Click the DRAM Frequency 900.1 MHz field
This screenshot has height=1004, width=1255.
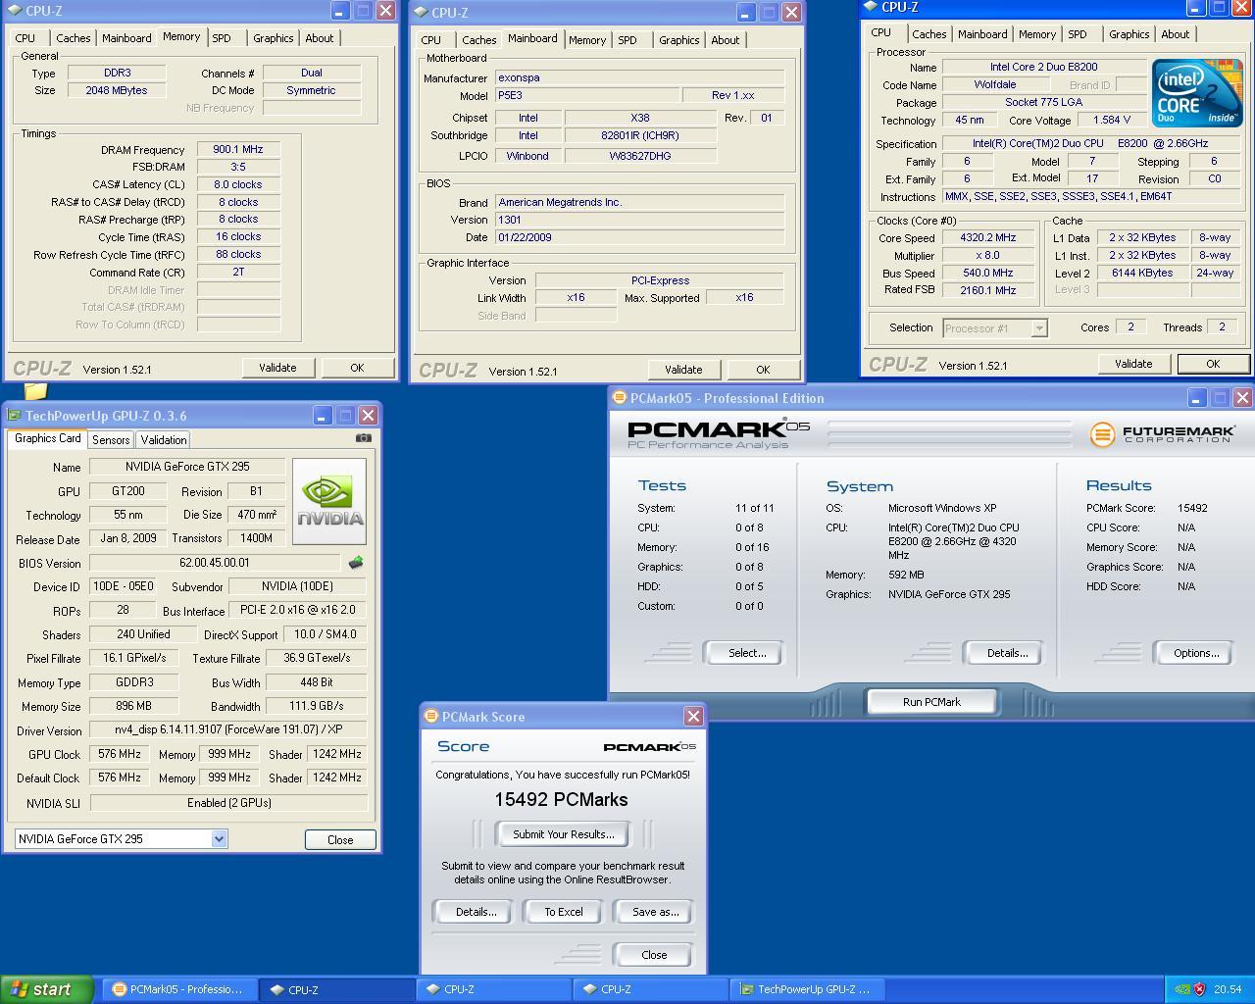point(238,149)
